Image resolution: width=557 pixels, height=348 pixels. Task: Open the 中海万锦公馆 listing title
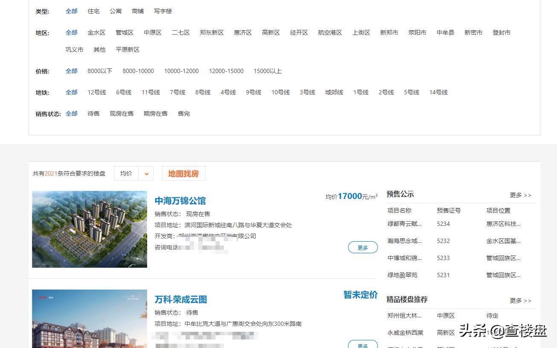[179, 201]
